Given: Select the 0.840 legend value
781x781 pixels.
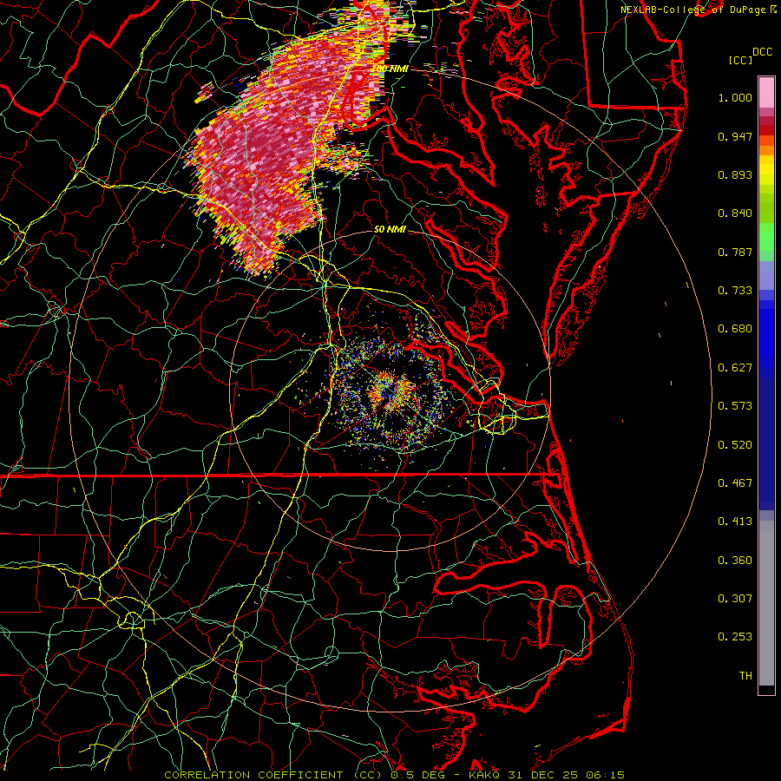Looking at the screenshot, I should click(735, 213).
